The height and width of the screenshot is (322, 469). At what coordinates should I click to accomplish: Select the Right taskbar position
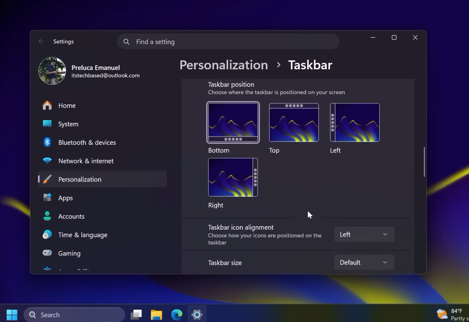pyautogui.click(x=233, y=177)
